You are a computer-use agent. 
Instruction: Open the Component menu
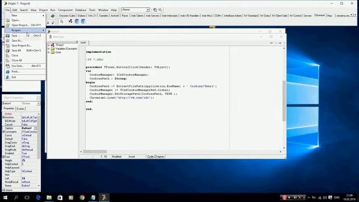point(65,10)
